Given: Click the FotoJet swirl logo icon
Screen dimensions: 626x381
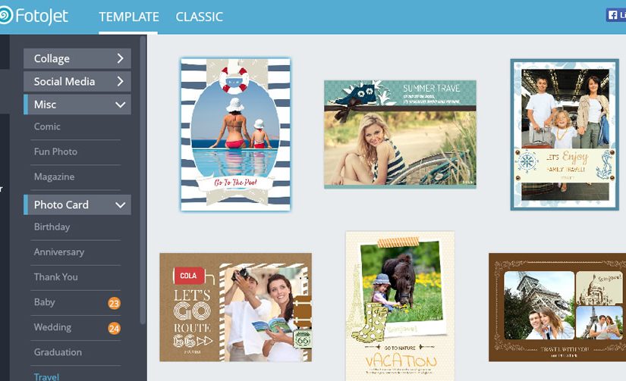Looking at the screenshot, I should [x=6, y=16].
